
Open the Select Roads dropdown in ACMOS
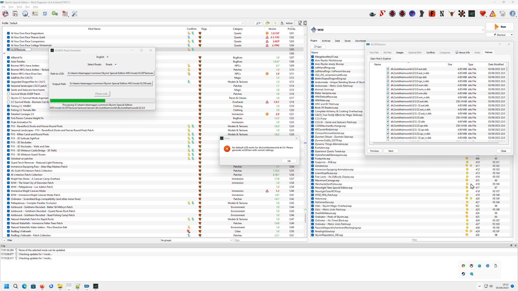111,64
